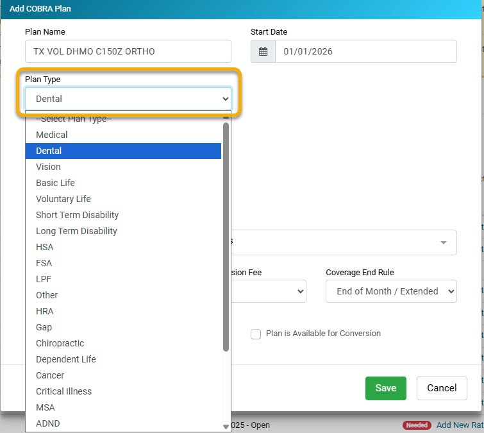Pick Basic Life plan type option
Screen dimensions: 484x433
pos(56,183)
